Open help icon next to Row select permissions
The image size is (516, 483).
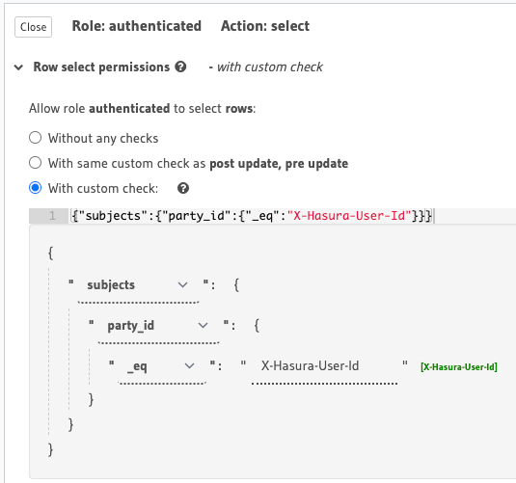(x=180, y=67)
